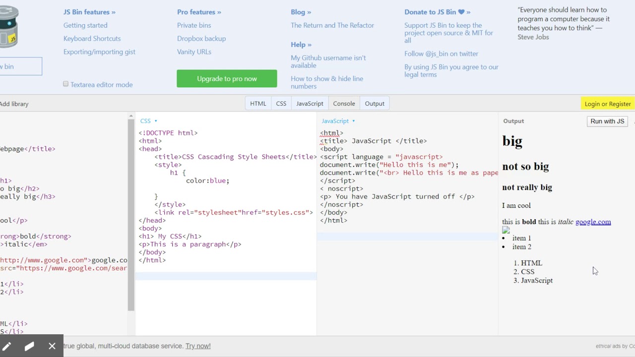This screenshot has height=357, width=635.
Task: Open the Add library menu
Action: 14,104
